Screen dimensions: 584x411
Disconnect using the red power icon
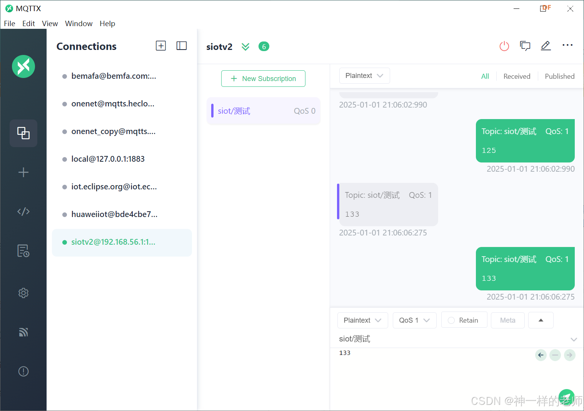(x=504, y=46)
